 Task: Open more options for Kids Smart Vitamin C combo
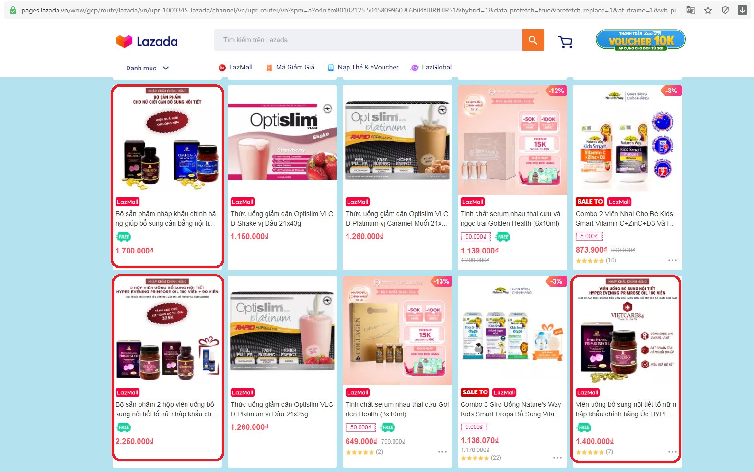coord(673,260)
